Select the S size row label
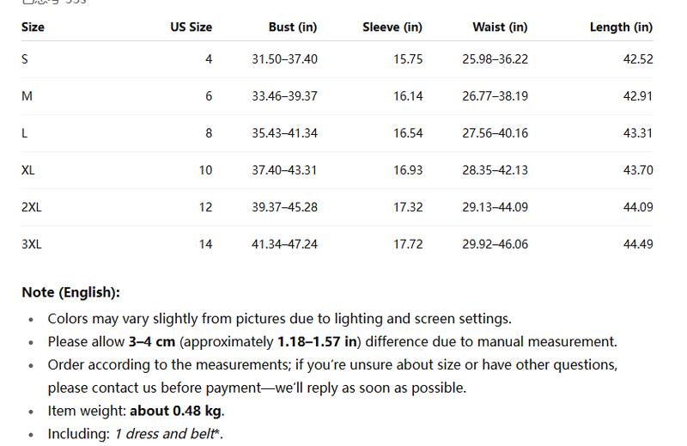 pos(25,59)
